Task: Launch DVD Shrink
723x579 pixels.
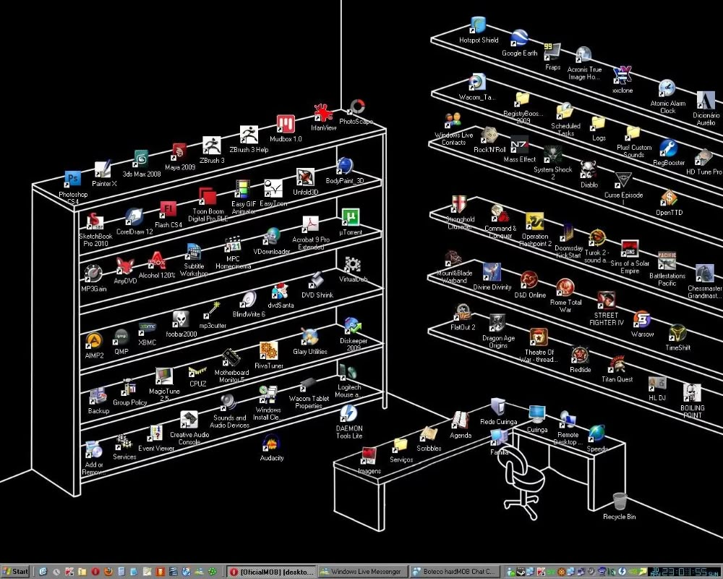Action: coord(317,280)
